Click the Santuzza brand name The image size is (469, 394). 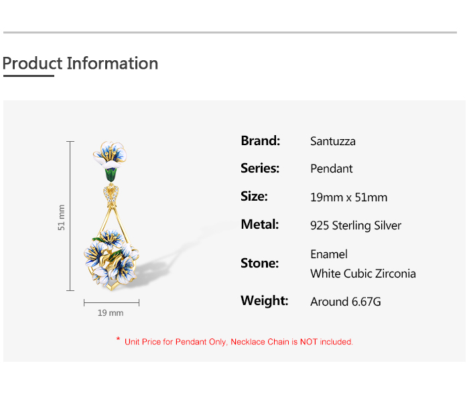[x=333, y=141]
